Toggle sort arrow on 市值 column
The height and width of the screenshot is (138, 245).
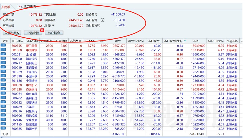coord(185,41)
